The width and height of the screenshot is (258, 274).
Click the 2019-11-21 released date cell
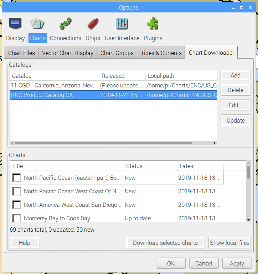click(121, 95)
